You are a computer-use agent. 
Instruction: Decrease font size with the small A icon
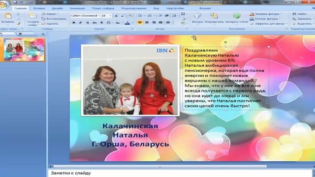click(x=123, y=16)
